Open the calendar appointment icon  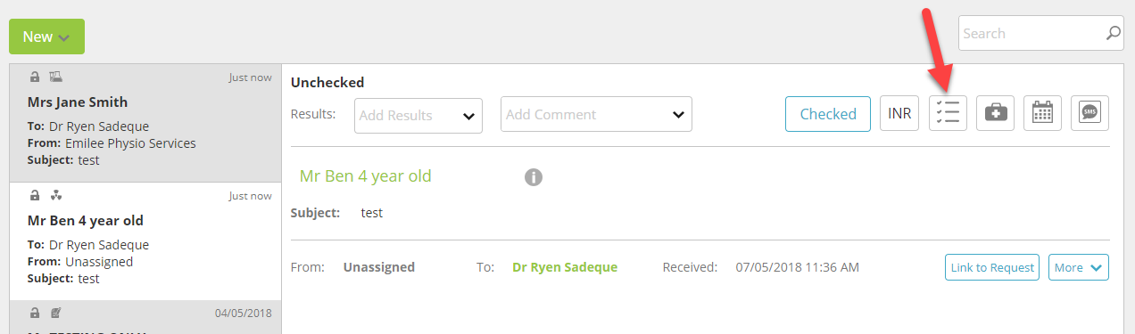pyautogui.click(x=1042, y=113)
